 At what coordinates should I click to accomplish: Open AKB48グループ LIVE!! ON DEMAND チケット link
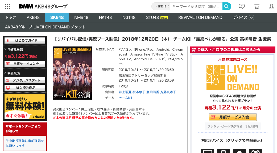coord(45,27)
